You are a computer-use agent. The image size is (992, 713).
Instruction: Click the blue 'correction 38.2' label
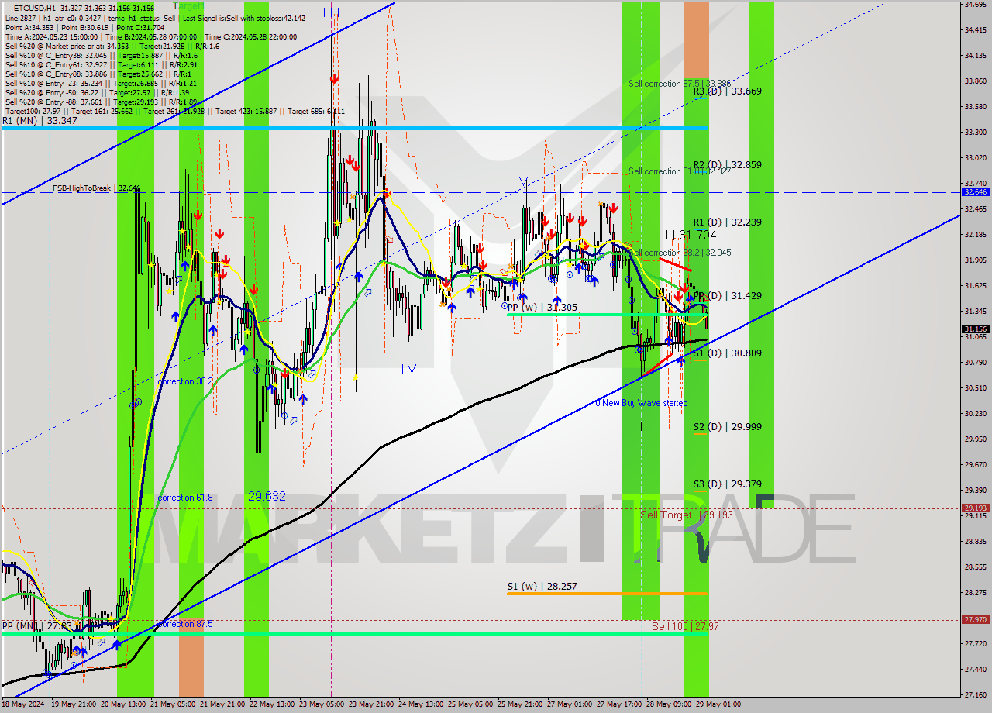pyautogui.click(x=185, y=381)
